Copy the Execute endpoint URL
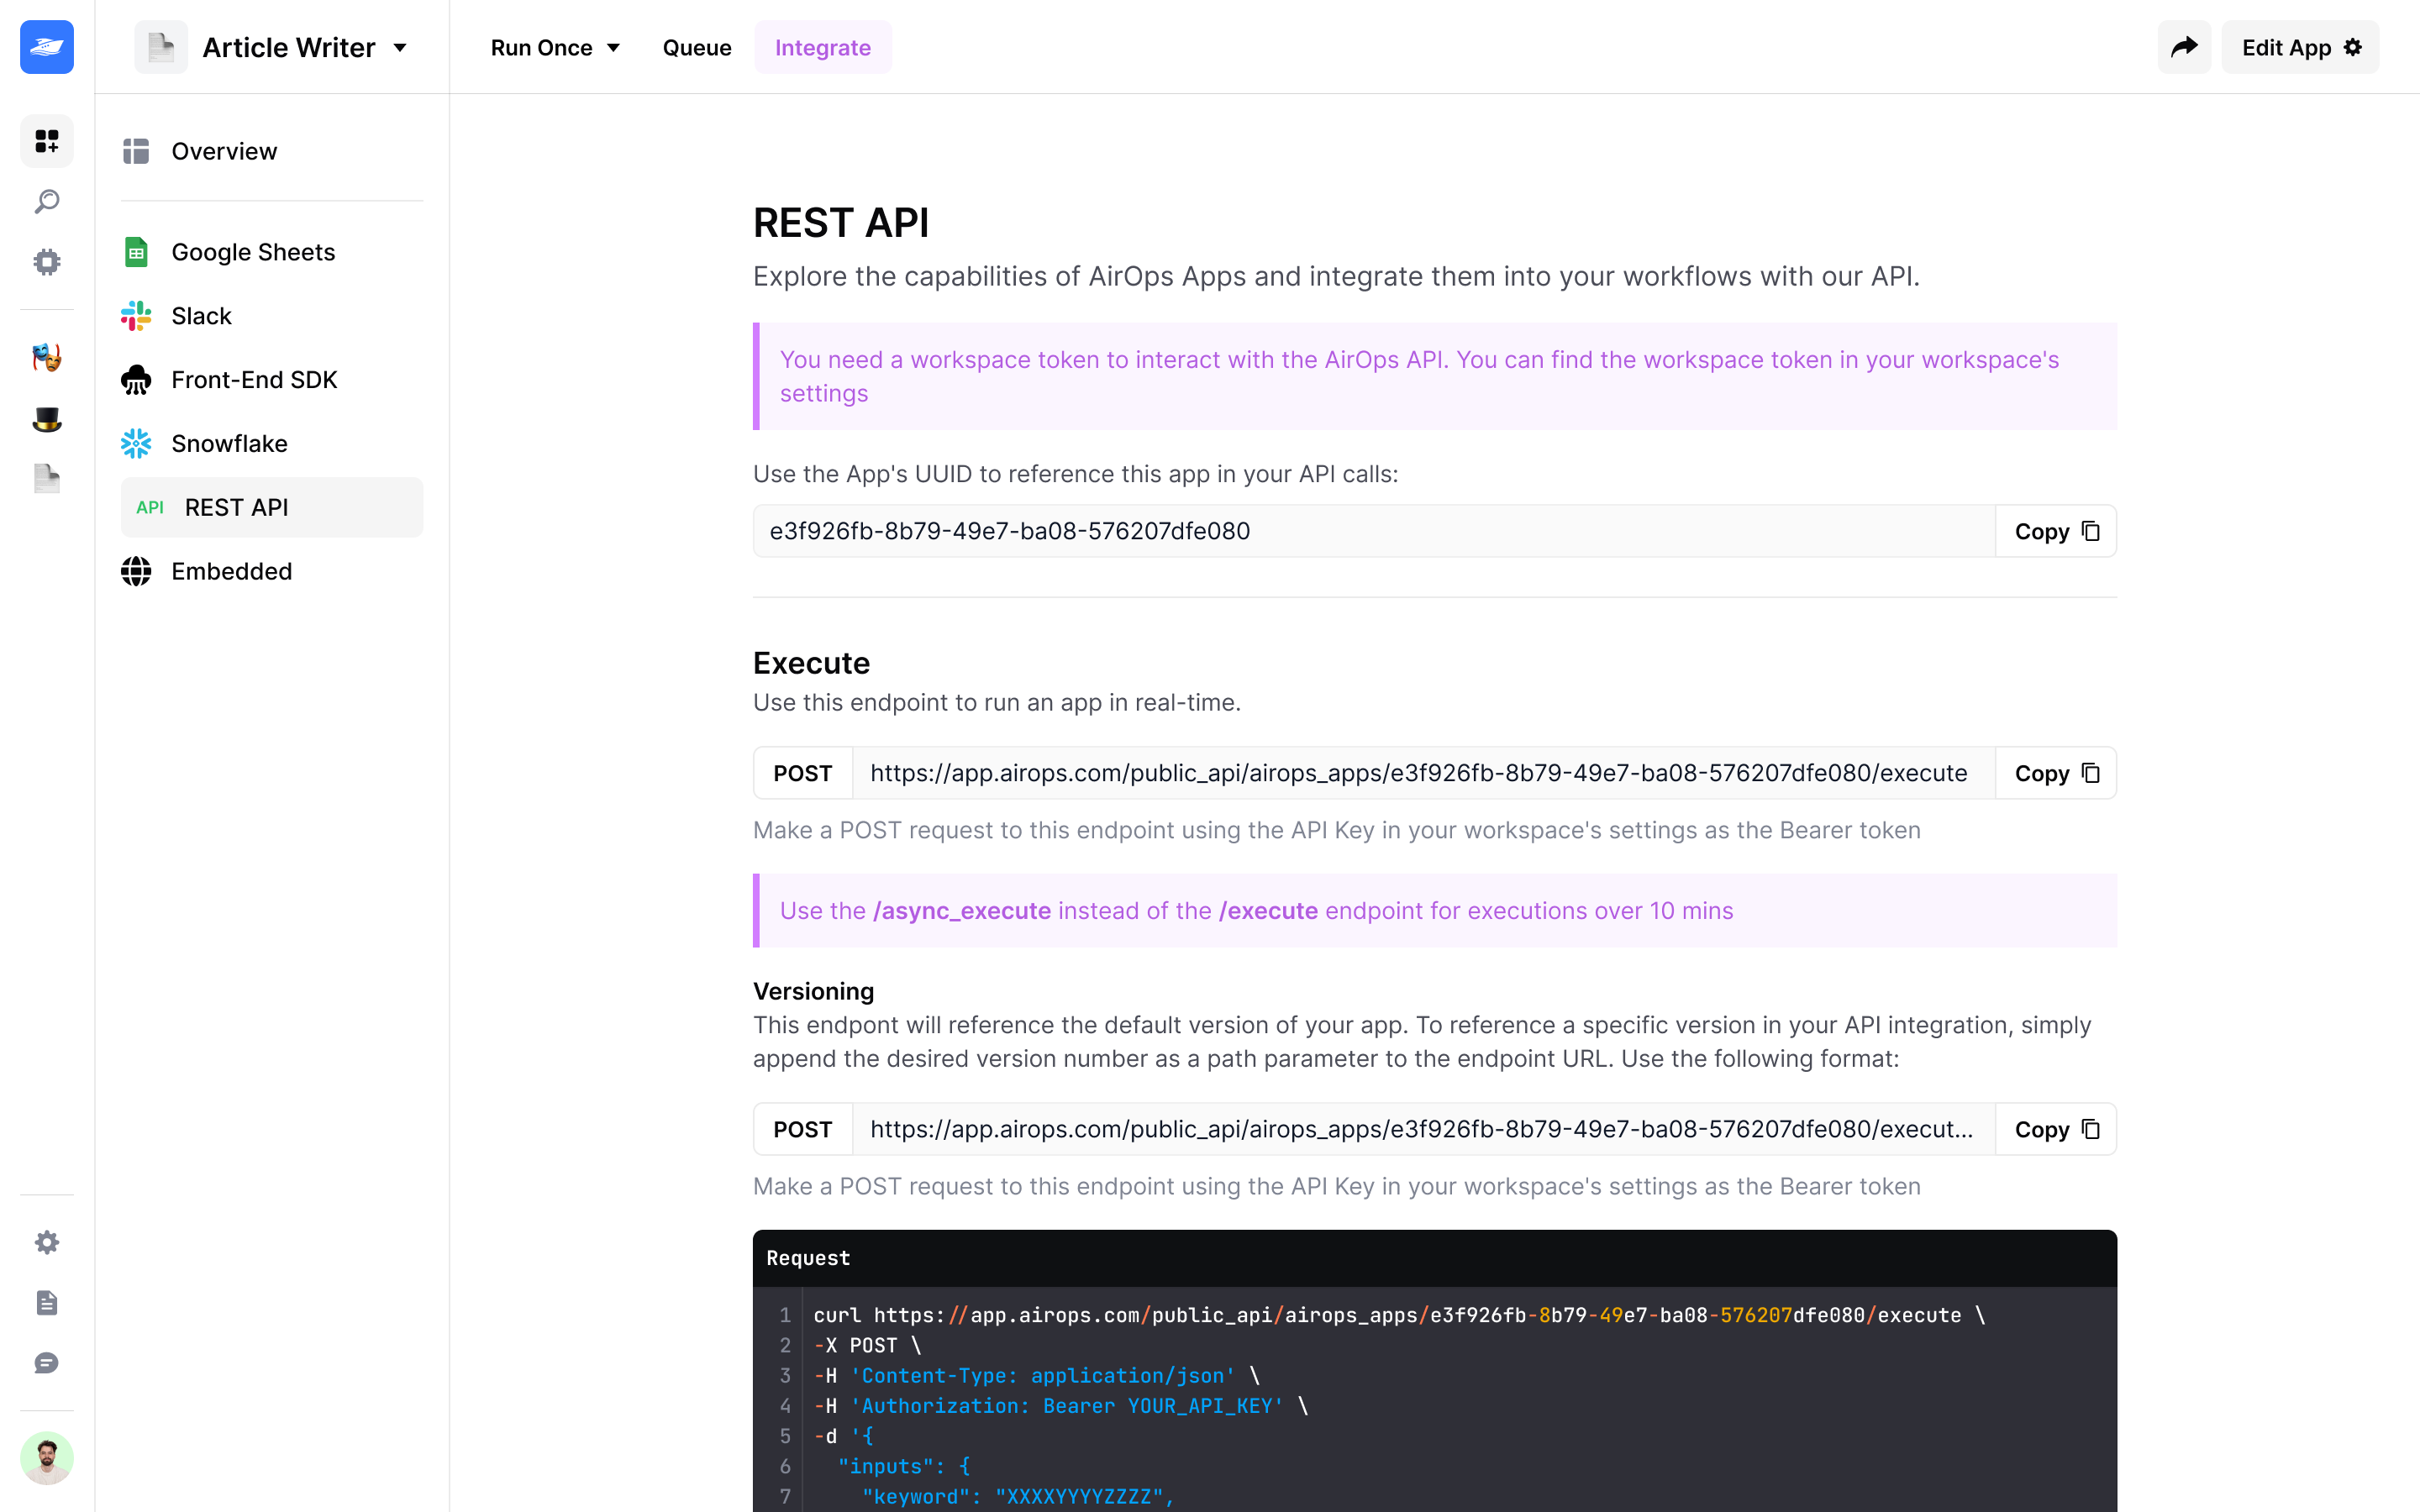The width and height of the screenshot is (2420, 1512). (x=2055, y=773)
